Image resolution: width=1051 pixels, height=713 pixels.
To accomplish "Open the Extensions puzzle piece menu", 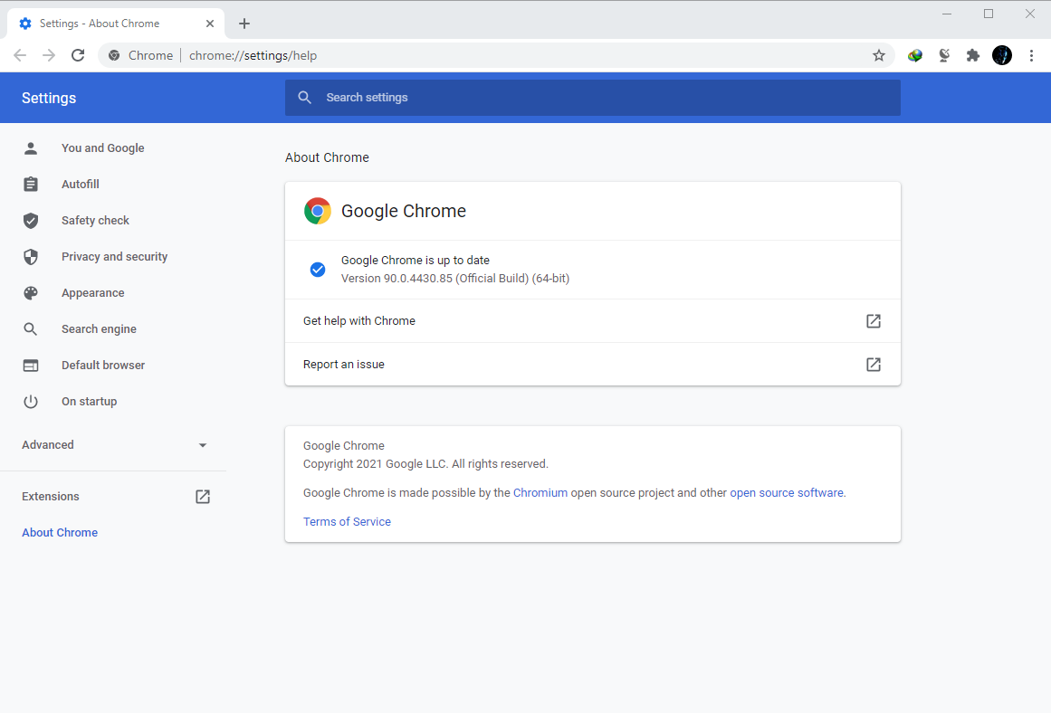I will (x=972, y=55).
